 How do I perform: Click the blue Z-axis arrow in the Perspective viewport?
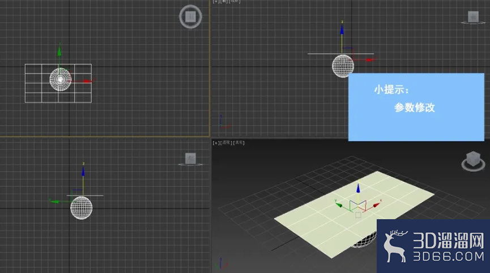[x=358, y=188]
